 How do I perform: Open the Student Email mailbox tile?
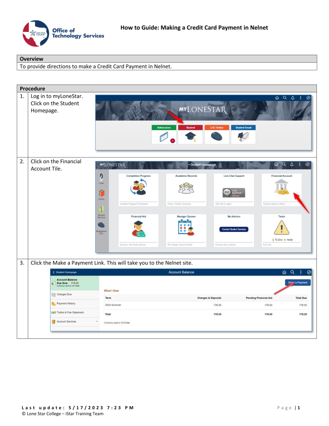coord(243,134)
